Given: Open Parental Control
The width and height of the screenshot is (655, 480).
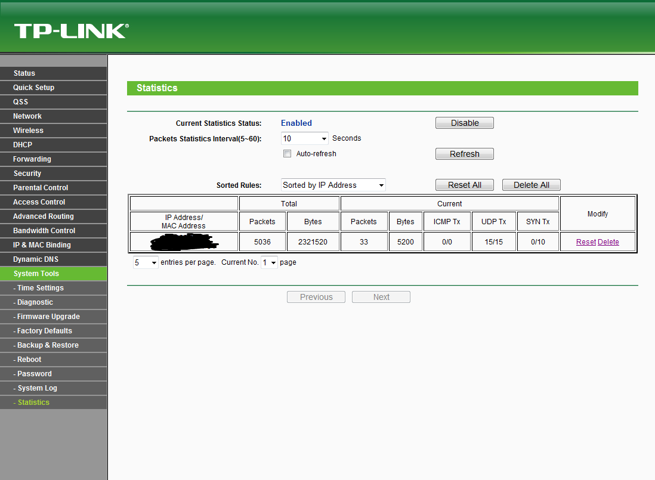Looking at the screenshot, I should 54,188.
